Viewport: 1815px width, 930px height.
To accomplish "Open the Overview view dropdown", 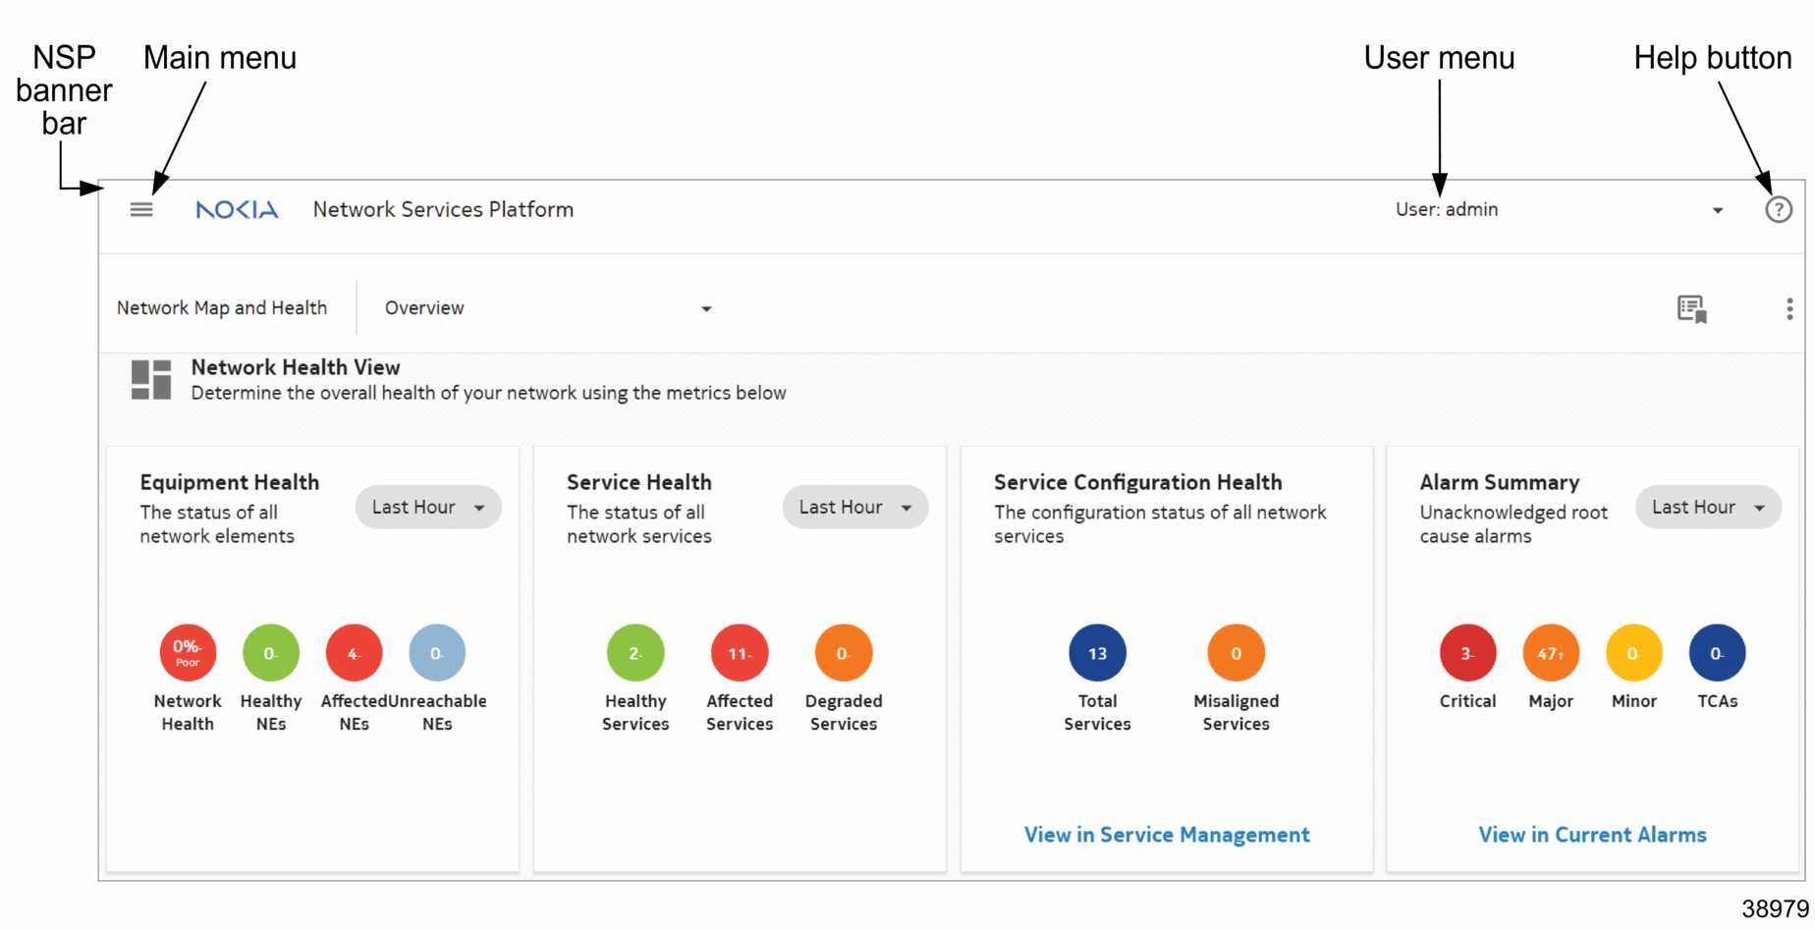I will pos(548,308).
